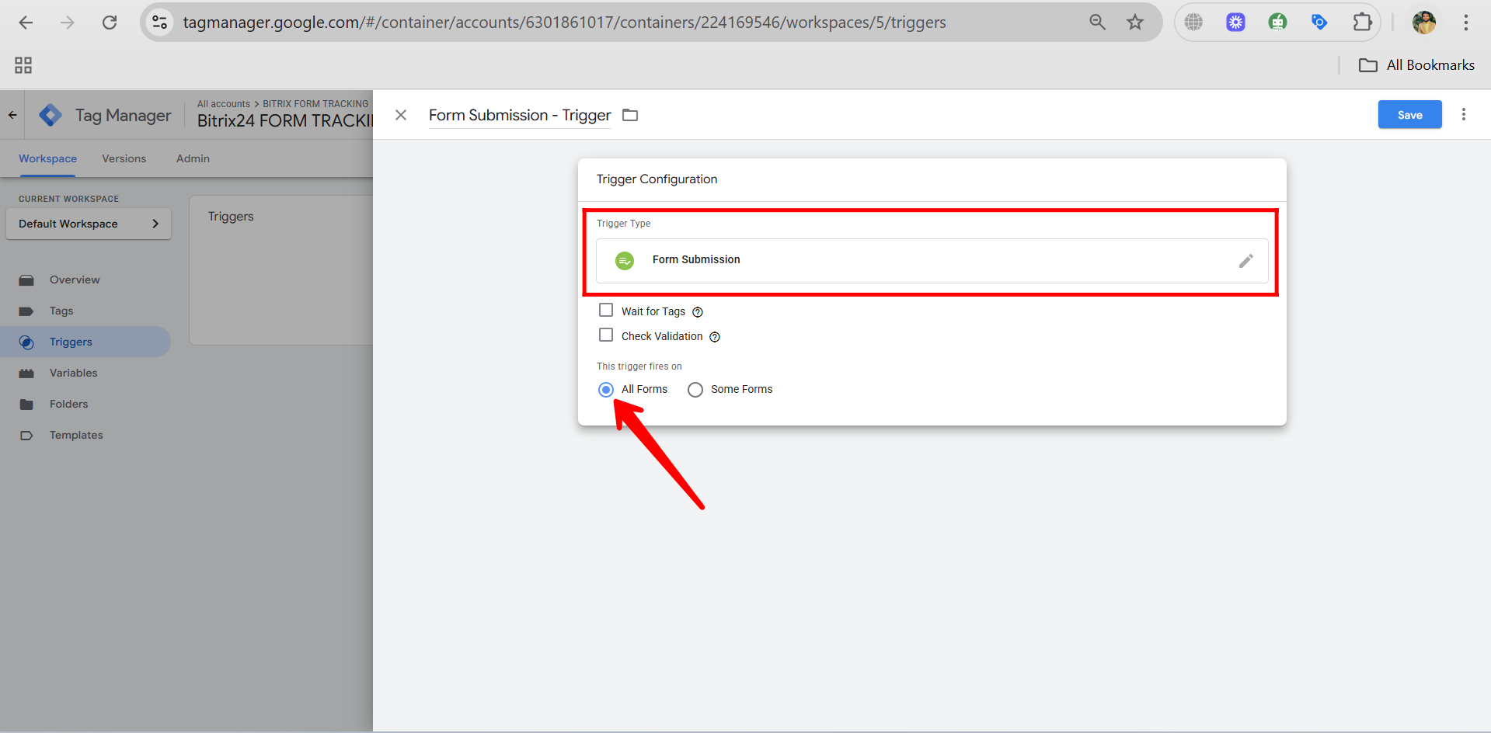
Task: Click the Form Submission trigger type icon
Action: pyautogui.click(x=625, y=261)
